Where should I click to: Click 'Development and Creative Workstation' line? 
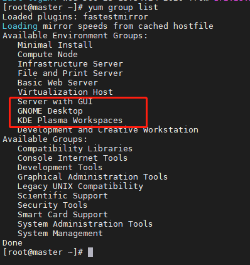(108, 130)
